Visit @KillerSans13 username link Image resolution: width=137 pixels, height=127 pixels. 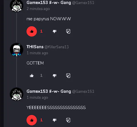(x=57, y=47)
